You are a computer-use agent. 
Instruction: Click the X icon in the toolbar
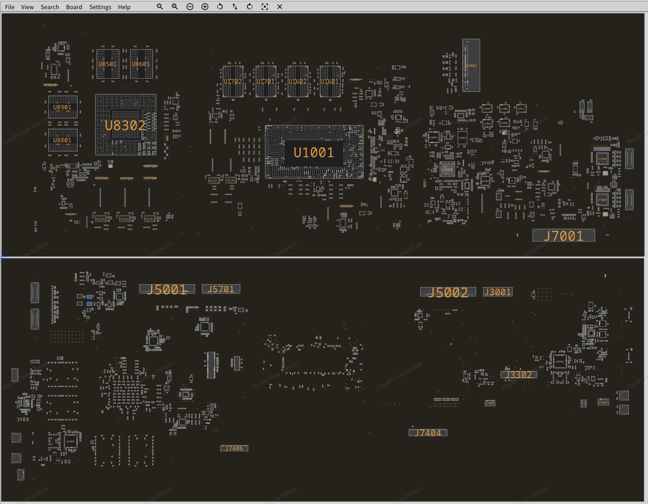click(x=280, y=7)
